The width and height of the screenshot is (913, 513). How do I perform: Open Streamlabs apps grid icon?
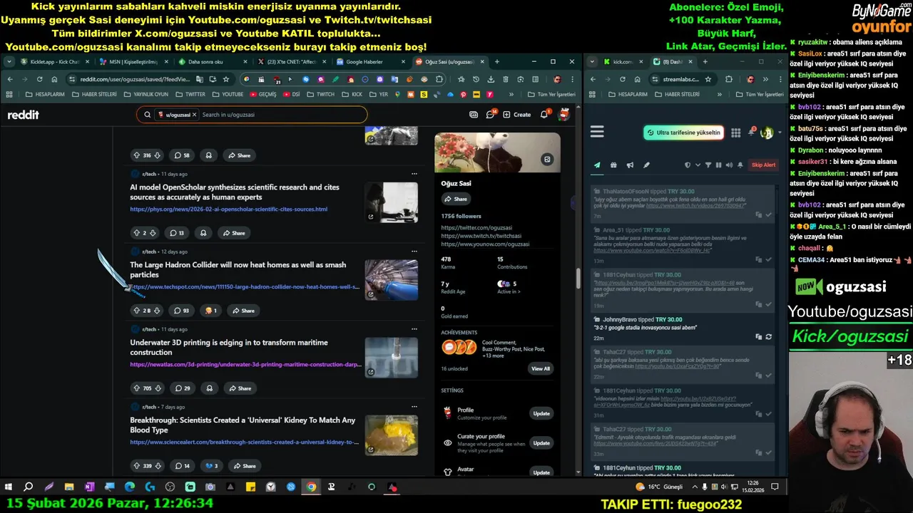(735, 133)
